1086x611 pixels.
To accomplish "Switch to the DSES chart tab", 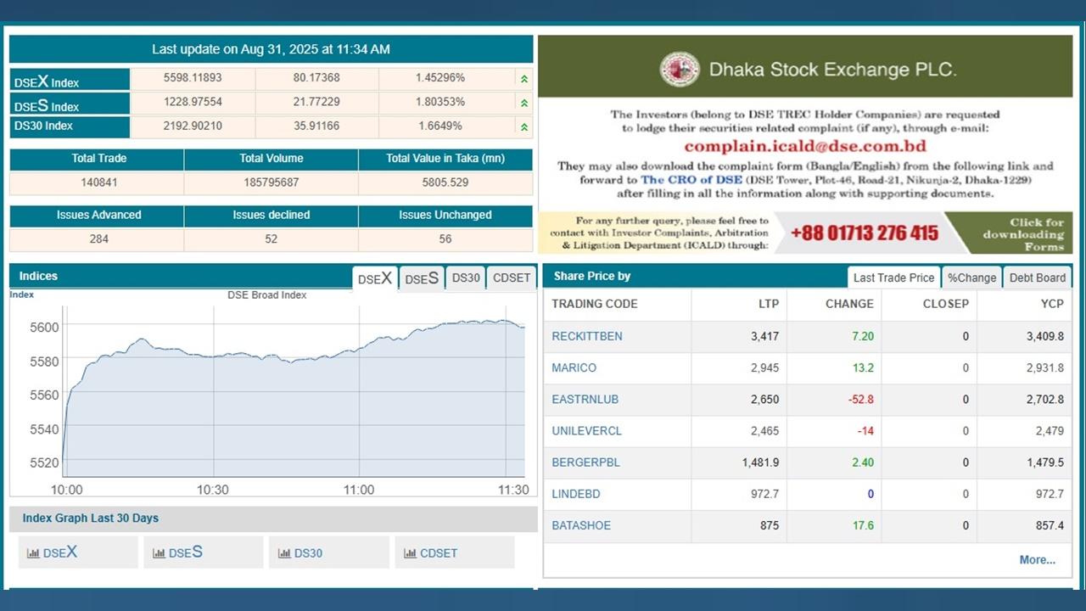I will (x=422, y=278).
